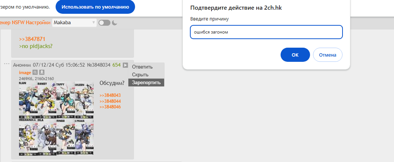The image size is (394, 162).
Task: Click the image search magnifier icon
Action: [x=35, y=73]
